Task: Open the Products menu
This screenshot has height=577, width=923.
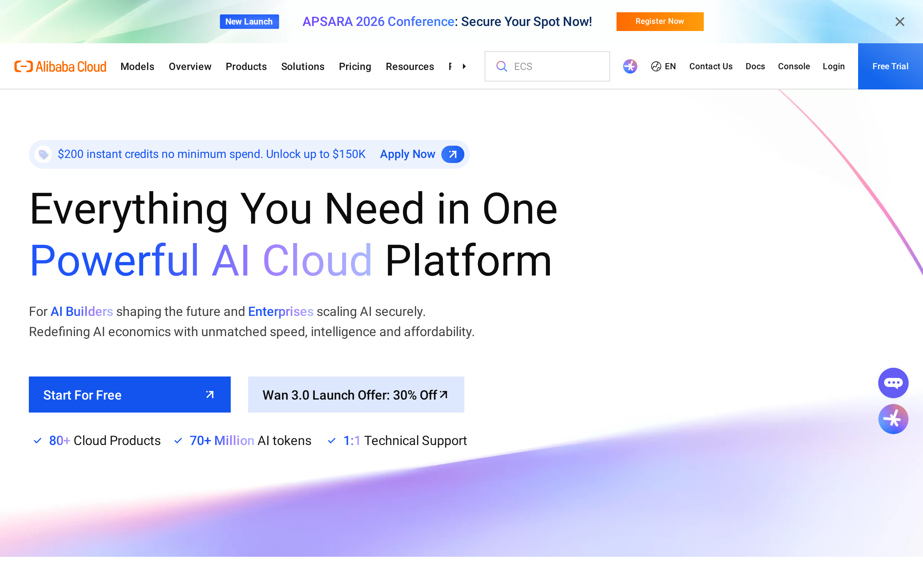Action: pos(246,66)
